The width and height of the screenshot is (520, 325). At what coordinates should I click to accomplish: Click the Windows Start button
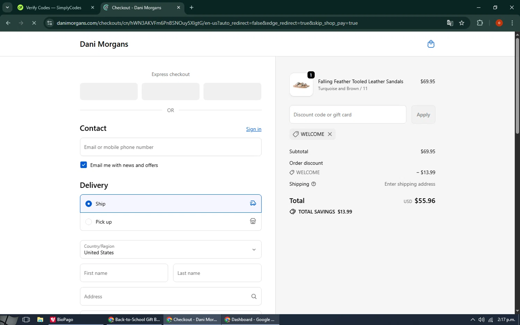tap(9, 319)
